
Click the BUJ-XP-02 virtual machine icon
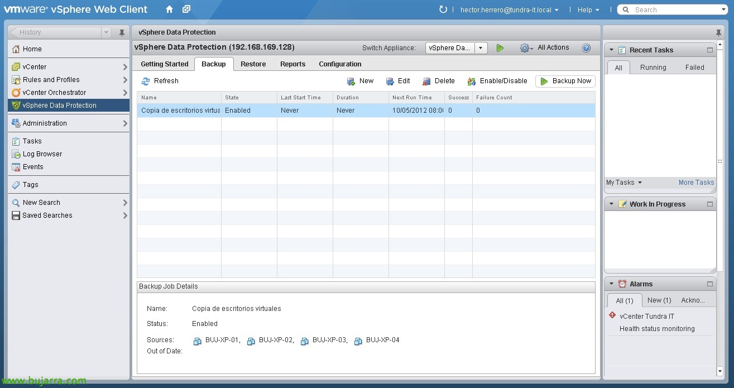251,341
